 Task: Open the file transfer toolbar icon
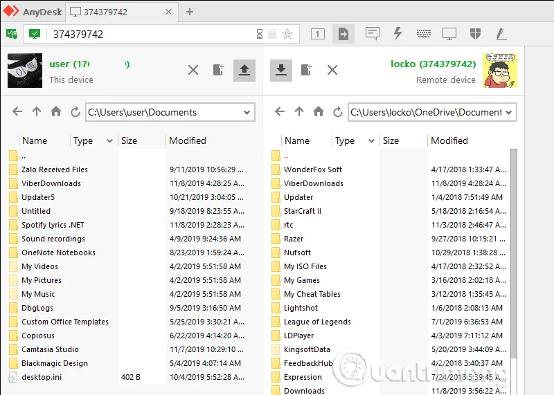pos(343,34)
